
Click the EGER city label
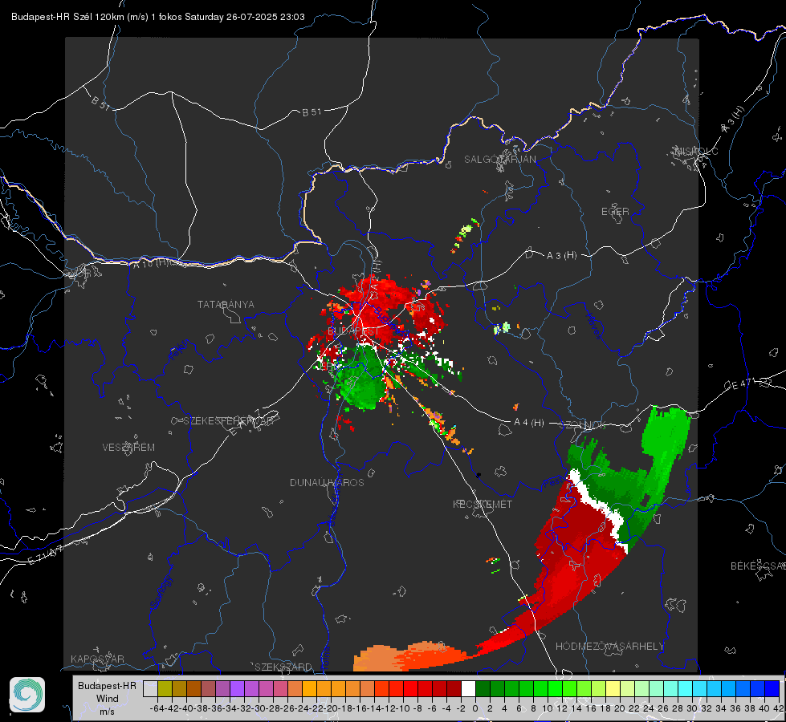[615, 212]
